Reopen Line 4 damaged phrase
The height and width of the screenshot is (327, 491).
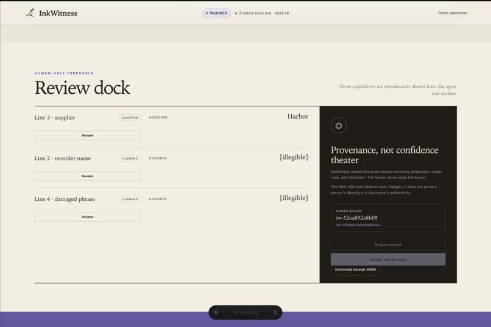[87, 217]
